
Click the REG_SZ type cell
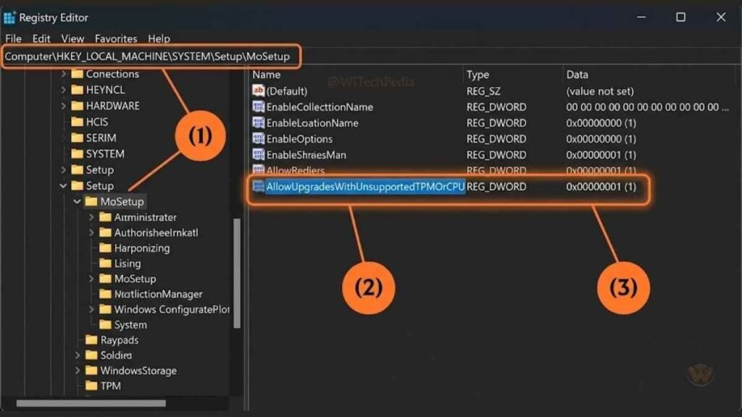coord(483,90)
